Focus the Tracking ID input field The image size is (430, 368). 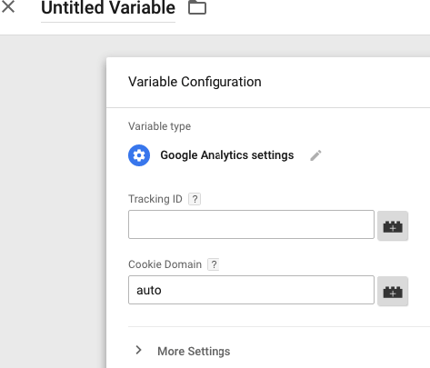[x=251, y=224]
